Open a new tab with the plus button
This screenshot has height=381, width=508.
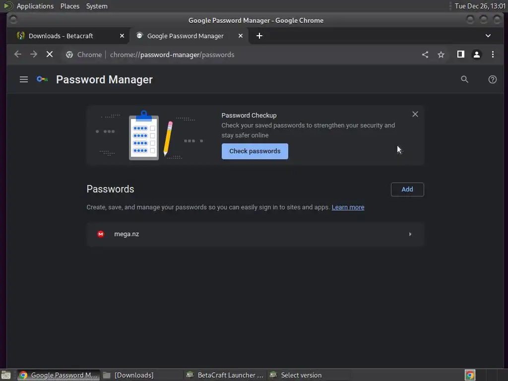click(259, 36)
